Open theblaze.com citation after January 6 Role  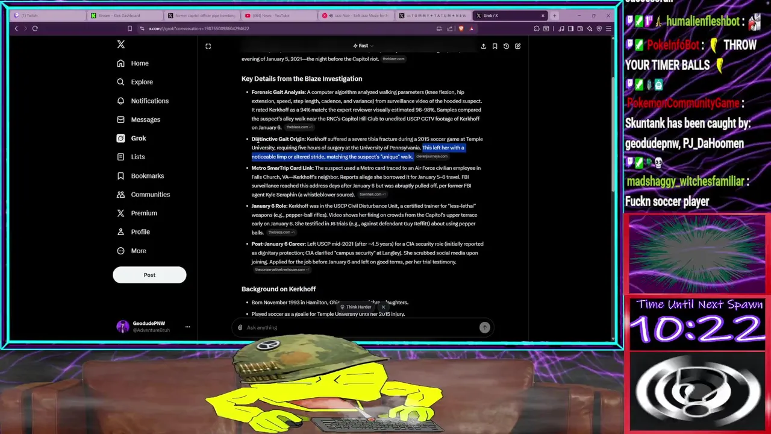281,233
